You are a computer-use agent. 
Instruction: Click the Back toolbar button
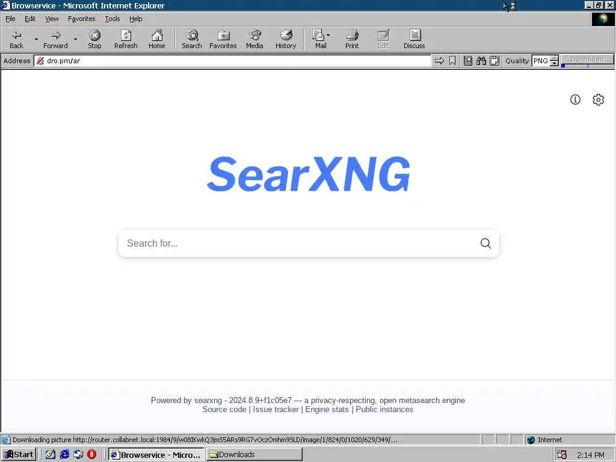[x=16, y=39]
